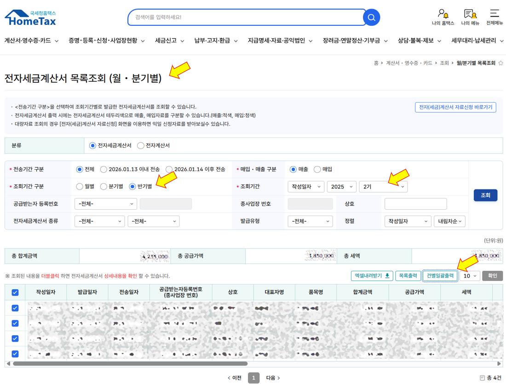Click 엑셀내려받기 button
This screenshot has height=384, width=506.
coord(372,276)
